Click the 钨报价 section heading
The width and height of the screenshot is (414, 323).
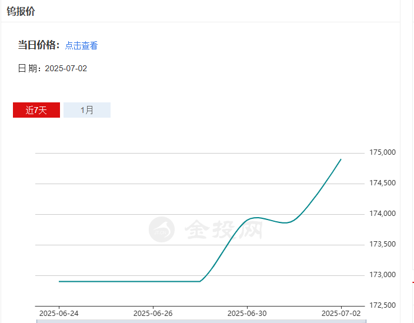coord(21,11)
